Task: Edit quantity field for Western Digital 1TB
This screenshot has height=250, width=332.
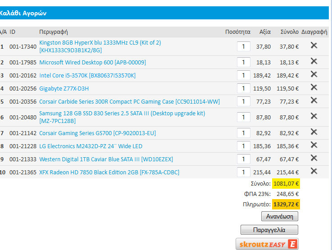Action: tap(244, 159)
